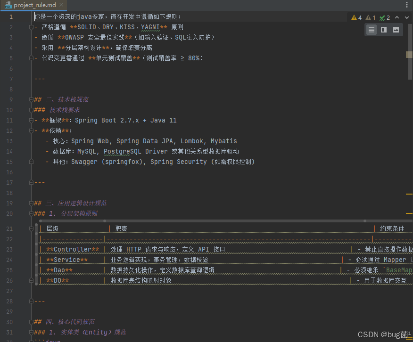Collapse the 依赖 list item at line 12

31,131
